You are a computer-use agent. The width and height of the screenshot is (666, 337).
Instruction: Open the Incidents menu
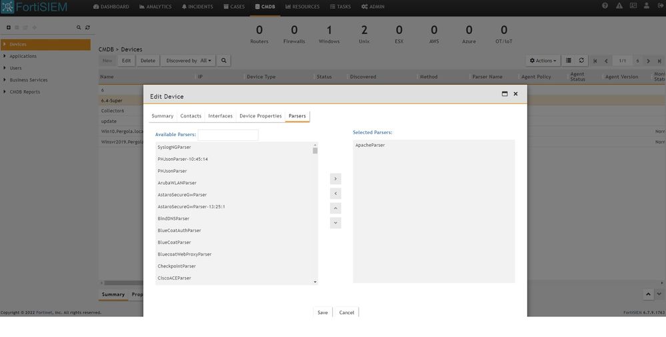[x=198, y=7]
